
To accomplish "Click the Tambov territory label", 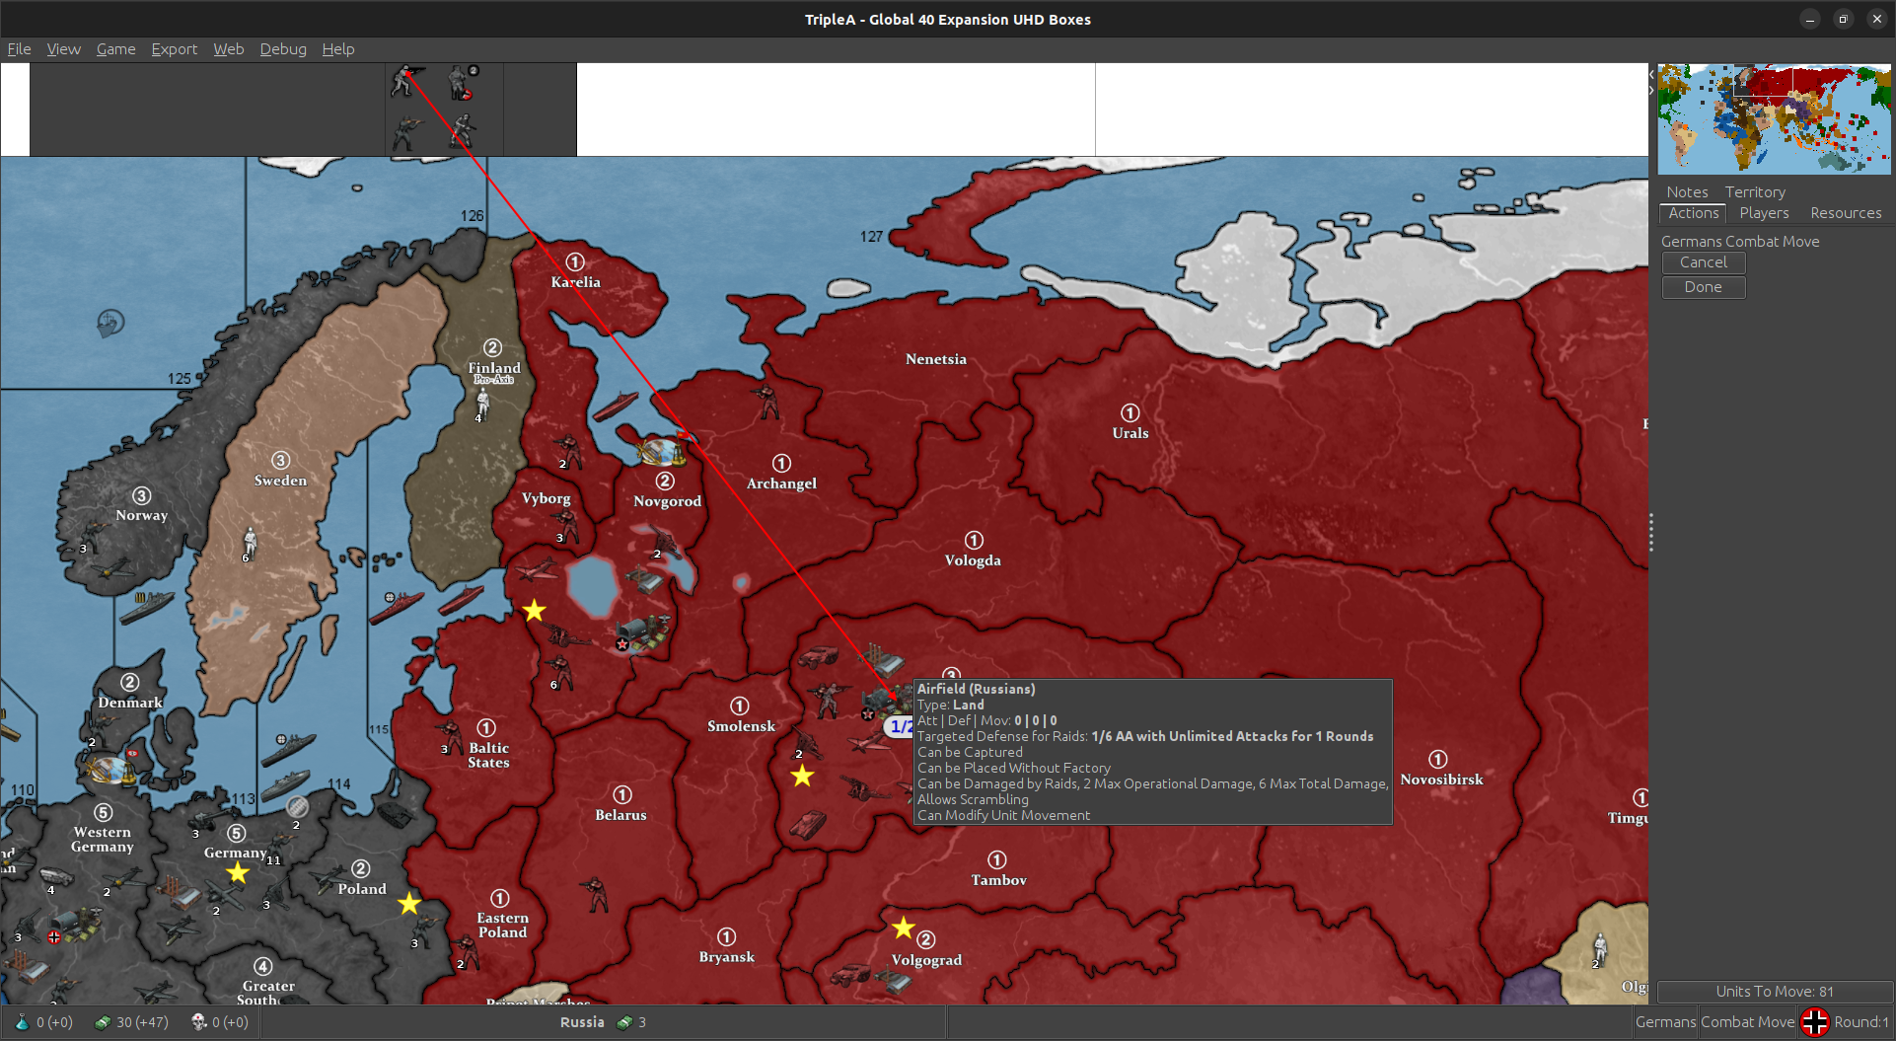I will [998, 880].
